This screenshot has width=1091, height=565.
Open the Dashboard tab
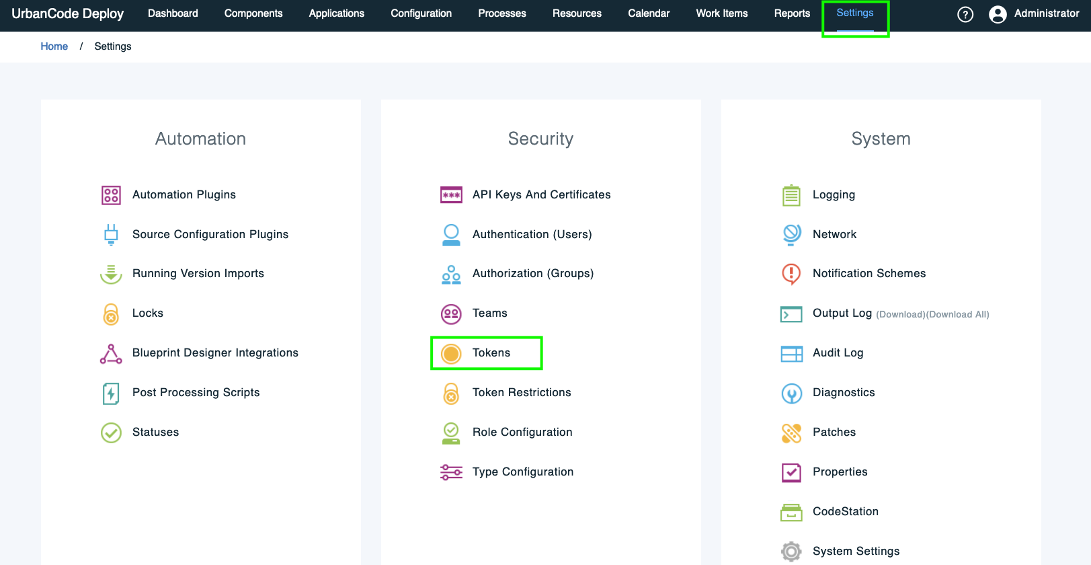click(173, 13)
